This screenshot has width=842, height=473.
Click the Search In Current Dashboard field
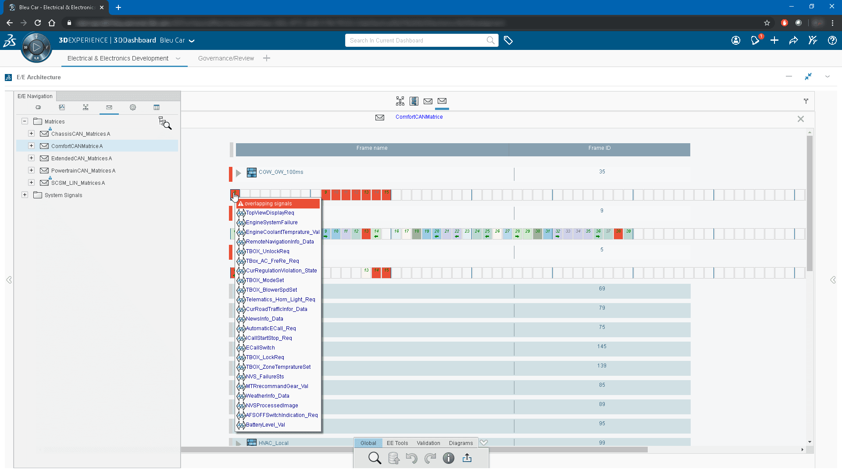click(417, 40)
